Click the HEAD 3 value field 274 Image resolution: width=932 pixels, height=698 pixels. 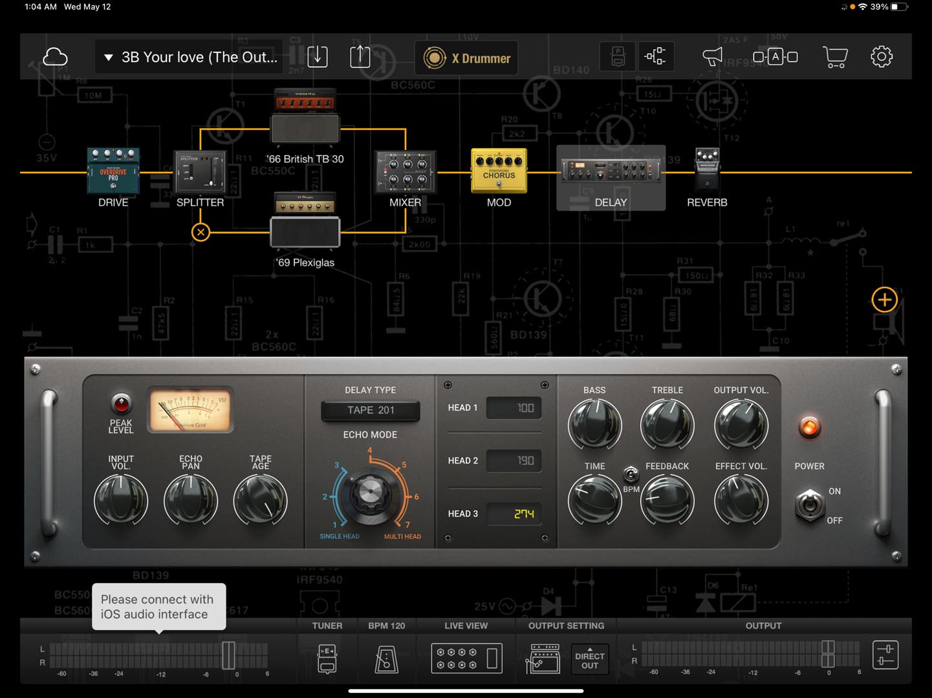[514, 514]
